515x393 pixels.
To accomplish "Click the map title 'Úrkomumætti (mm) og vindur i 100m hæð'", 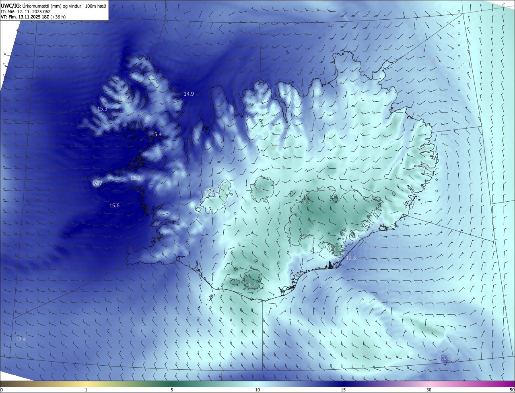I will [x=64, y=6].
